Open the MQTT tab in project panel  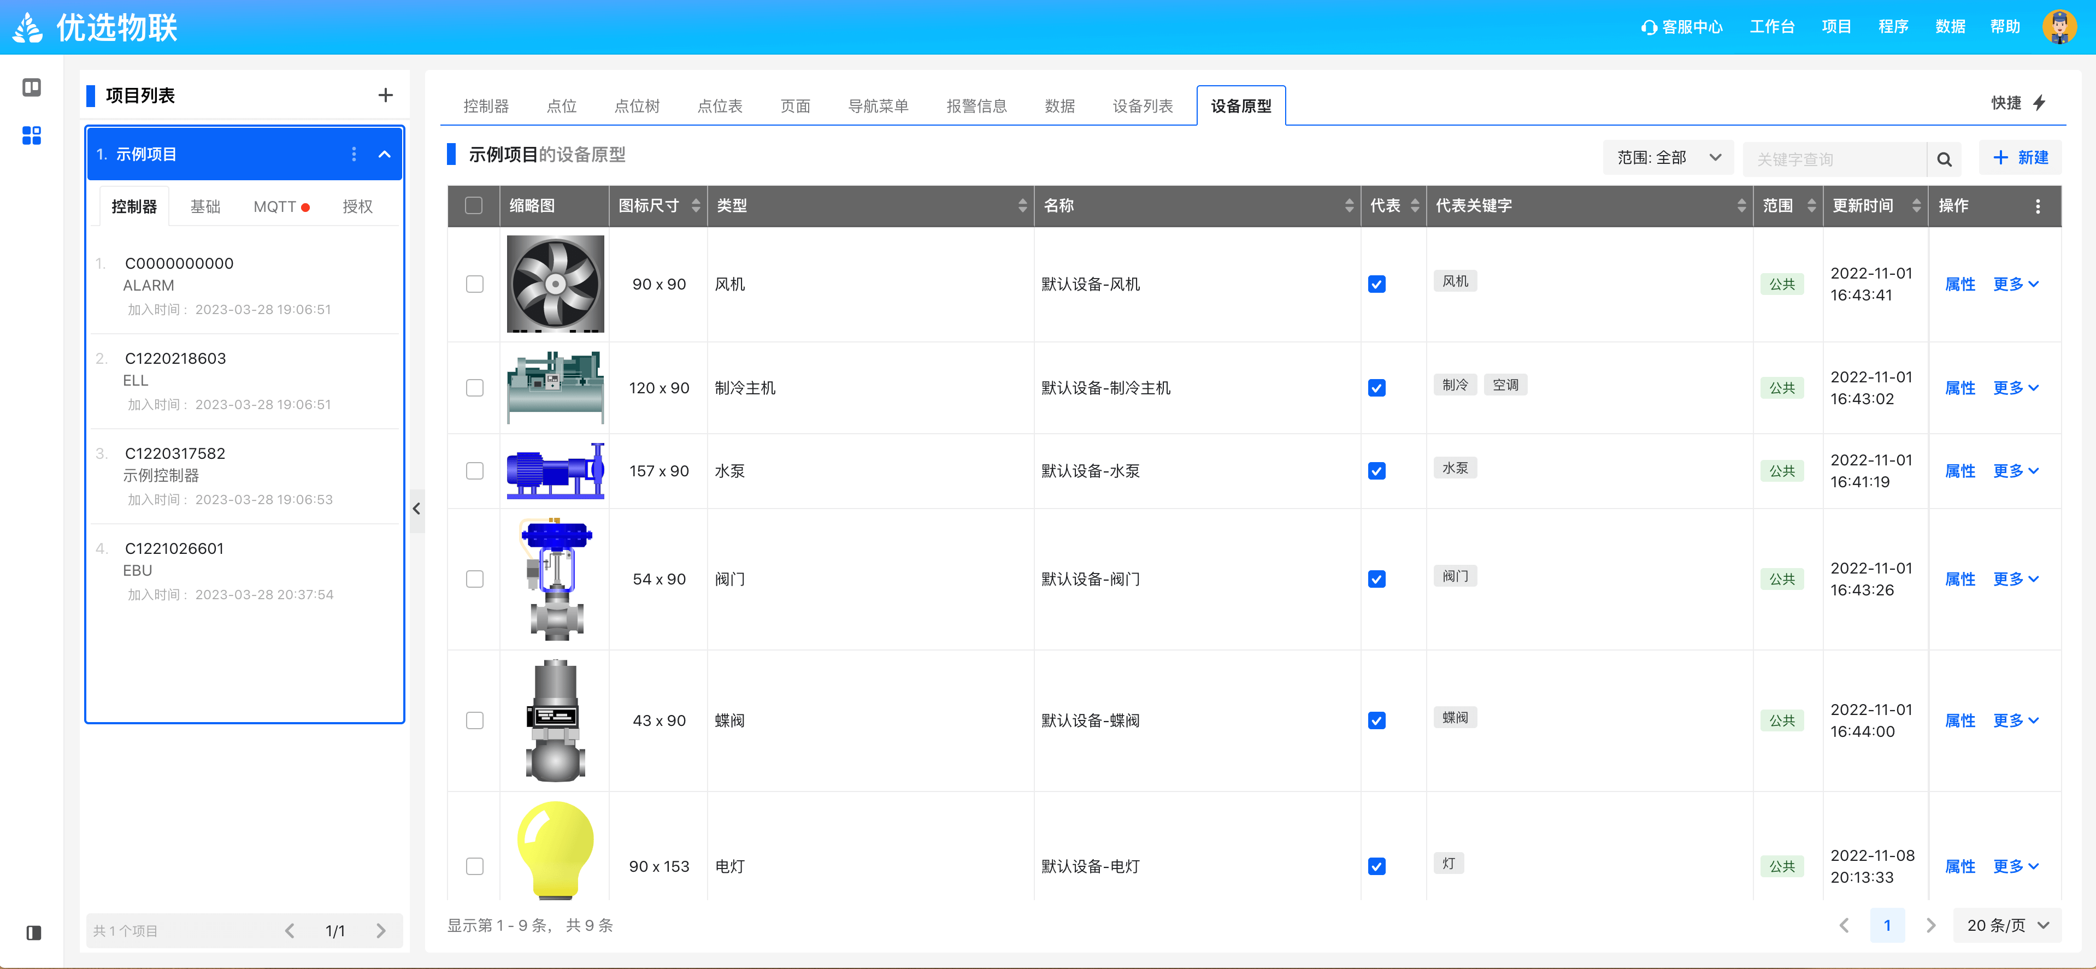[x=281, y=206]
